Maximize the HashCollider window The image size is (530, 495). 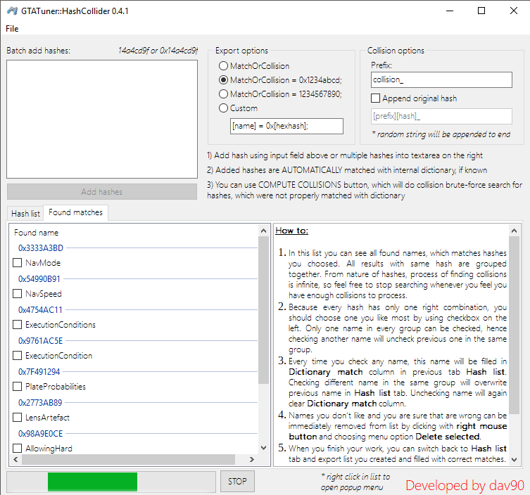click(481, 11)
